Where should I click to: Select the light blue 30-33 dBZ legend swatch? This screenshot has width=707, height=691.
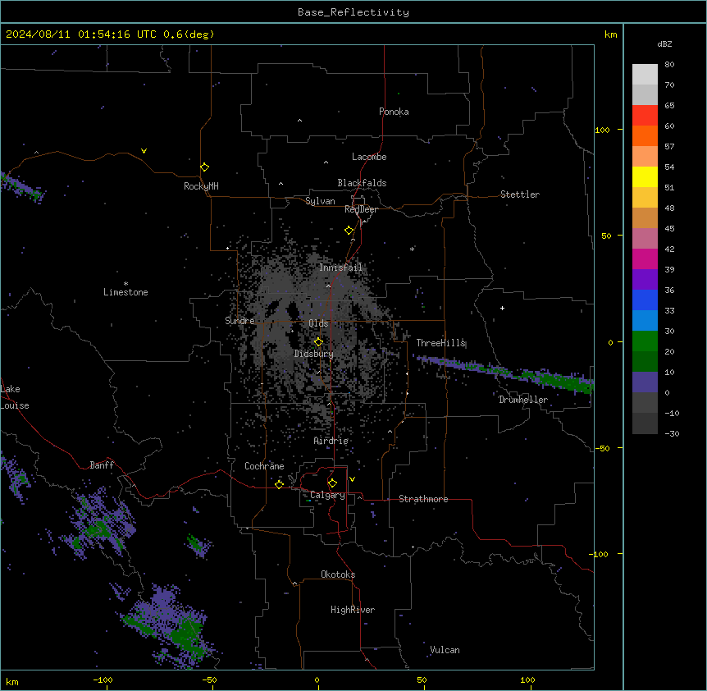(645, 321)
